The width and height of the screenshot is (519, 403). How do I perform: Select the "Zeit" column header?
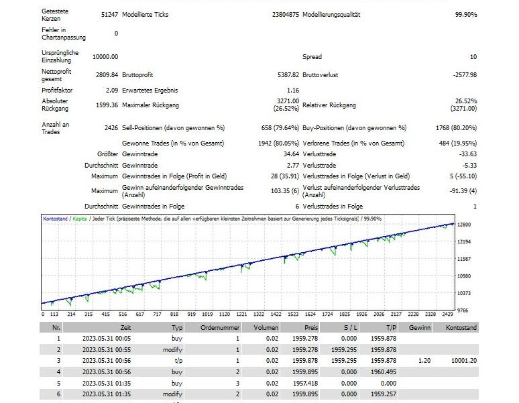coord(126,328)
